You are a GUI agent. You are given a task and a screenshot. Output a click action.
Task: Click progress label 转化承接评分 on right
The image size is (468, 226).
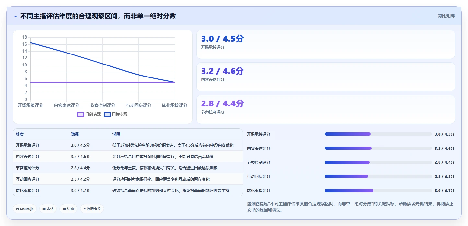point(259,191)
